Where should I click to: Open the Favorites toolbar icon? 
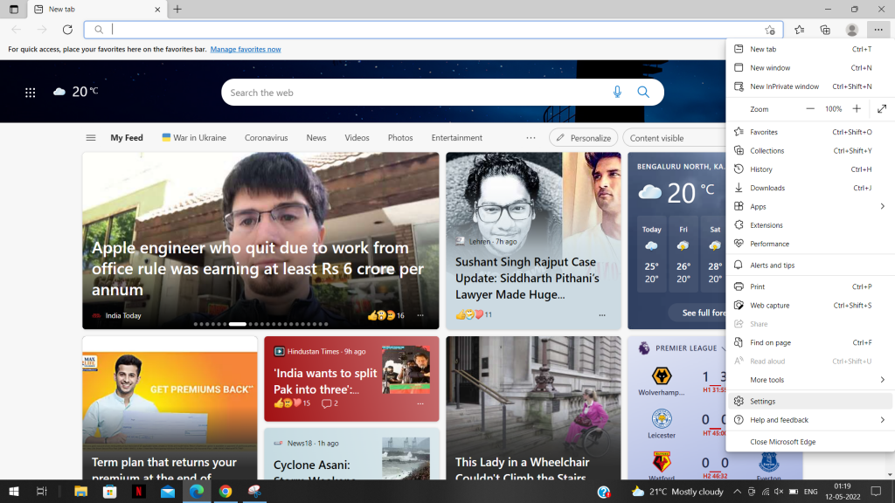(x=798, y=29)
